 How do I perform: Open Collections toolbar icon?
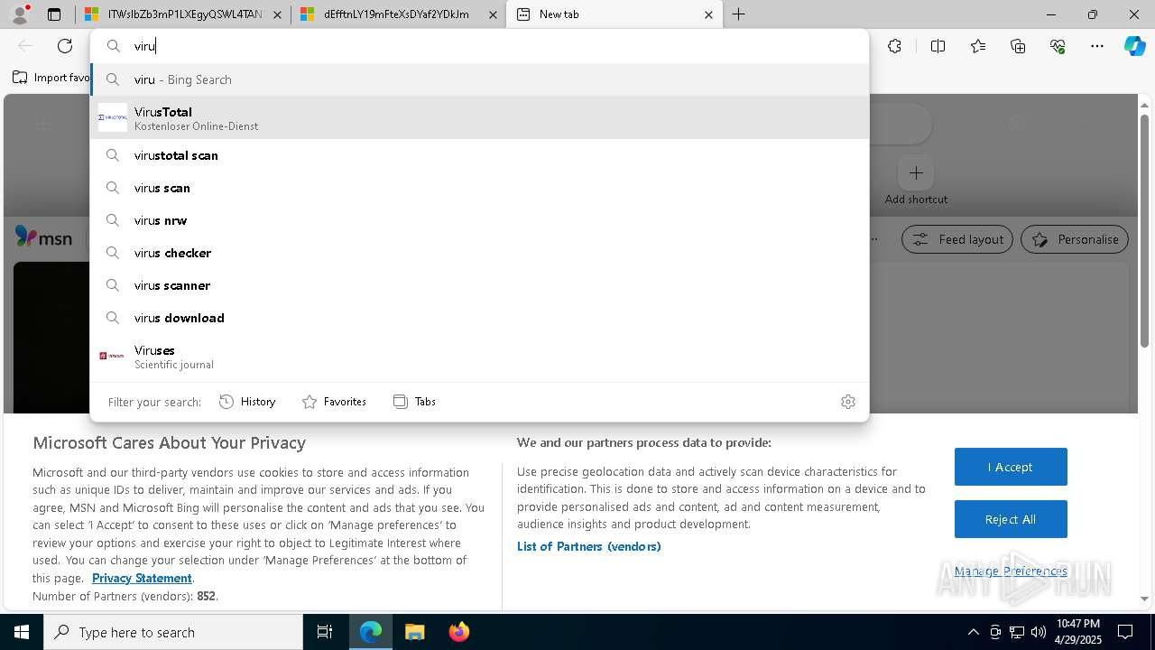point(1018,46)
